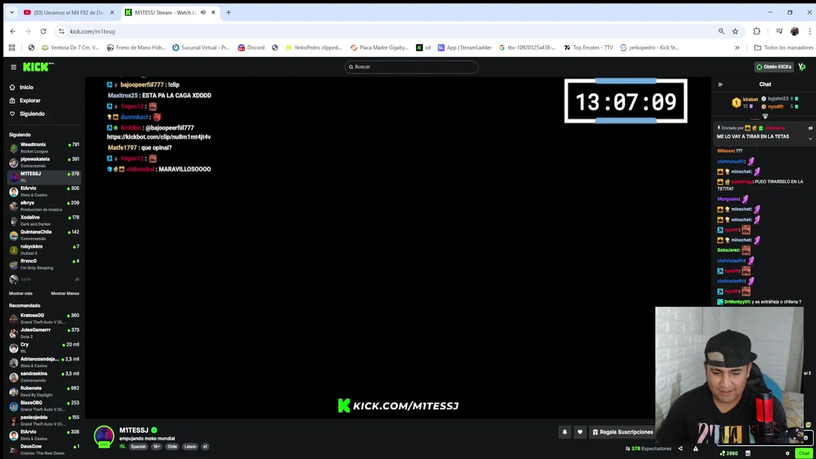Screen dimensions: 816x459
Task: Click kirabet top gifter in leaderboard
Action: pyautogui.click(x=745, y=102)
